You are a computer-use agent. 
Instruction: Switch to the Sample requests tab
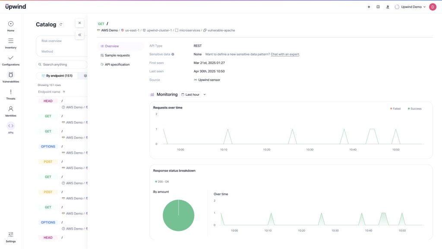click(117, 54)
